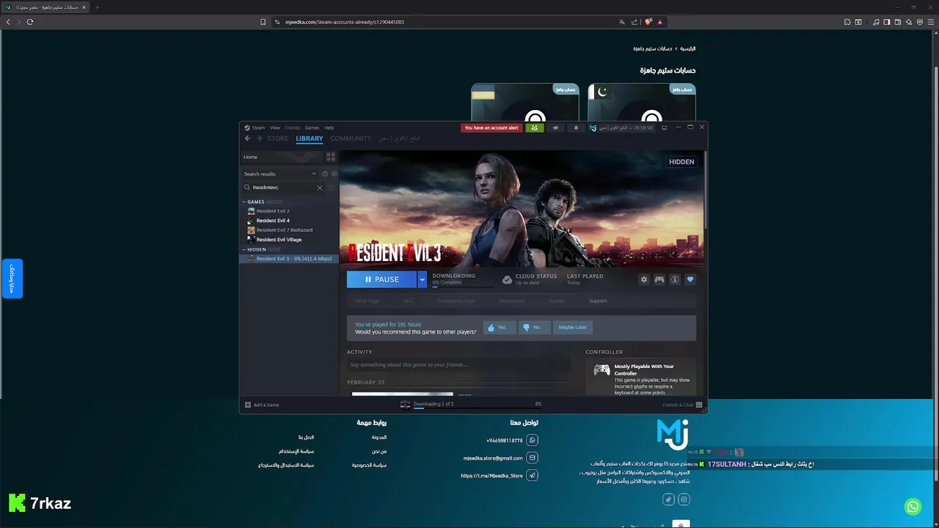
Task: Switch to the STORE tab
Action: point(278,139)
